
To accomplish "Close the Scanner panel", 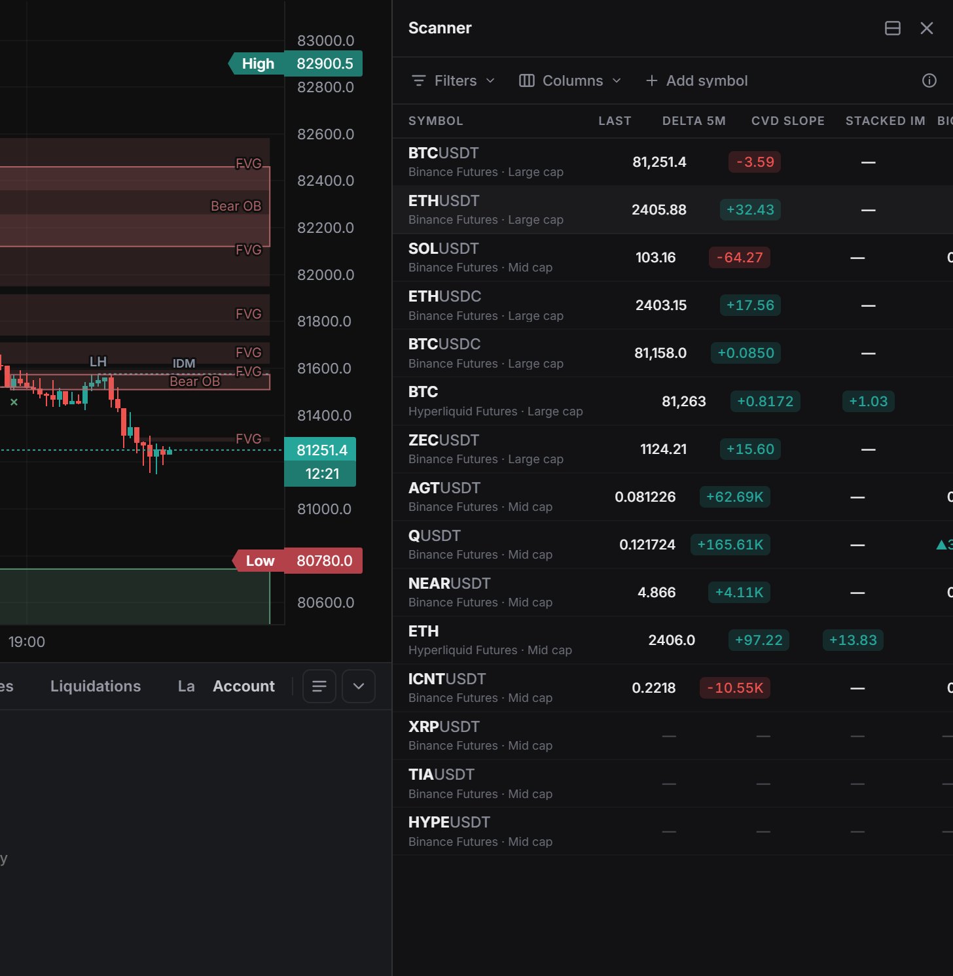I will coord(926,28).
